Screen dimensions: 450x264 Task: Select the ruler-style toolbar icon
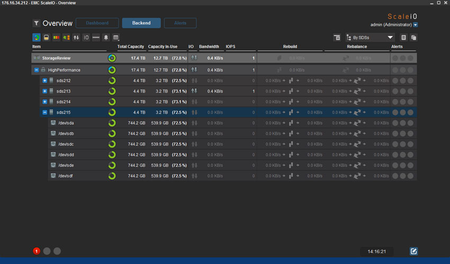(96, 38)
